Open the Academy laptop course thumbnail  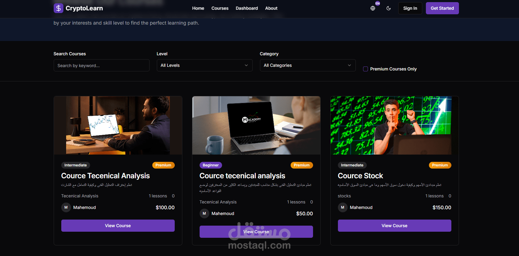(256, 125)
